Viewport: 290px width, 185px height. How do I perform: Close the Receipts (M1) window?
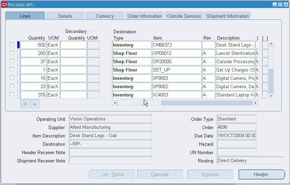[x=286, y=5]
